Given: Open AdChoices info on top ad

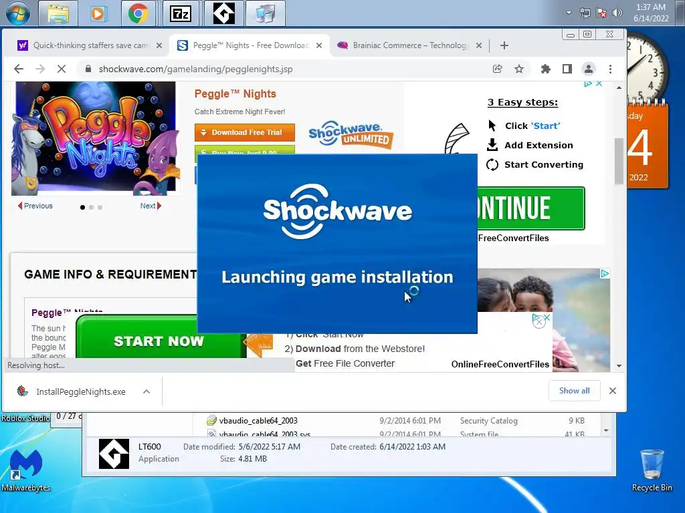Looking at the screenshot, I should click(x=588, y=83).
